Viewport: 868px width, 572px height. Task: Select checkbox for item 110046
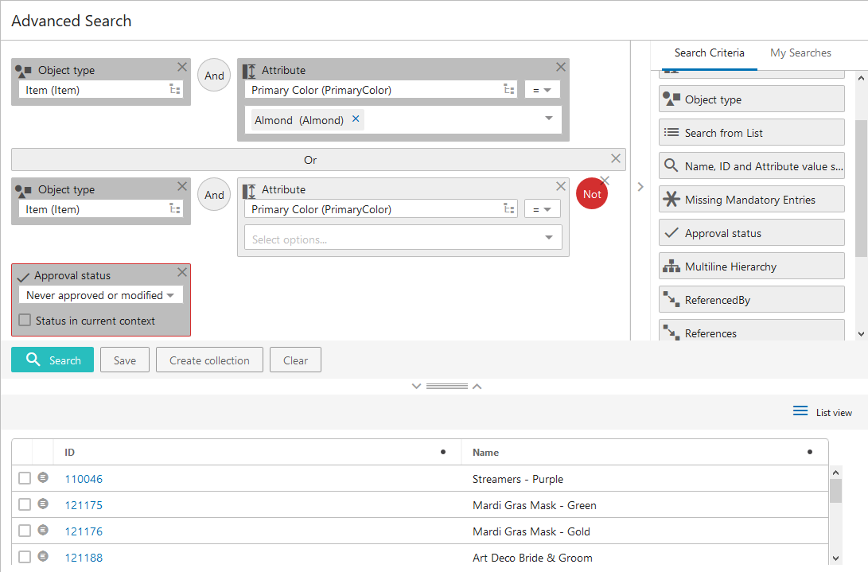[x=25, y=478]
